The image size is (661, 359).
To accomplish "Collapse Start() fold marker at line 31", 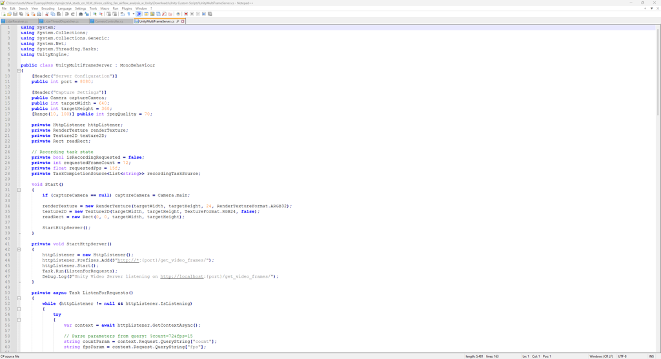I will pos(19,190).
